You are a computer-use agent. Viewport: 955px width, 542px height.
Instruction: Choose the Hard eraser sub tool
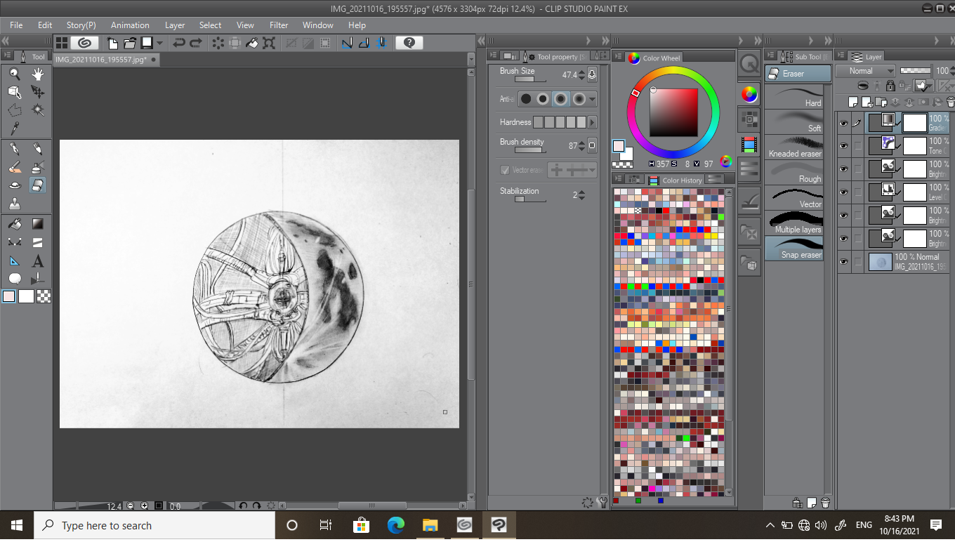793,97
